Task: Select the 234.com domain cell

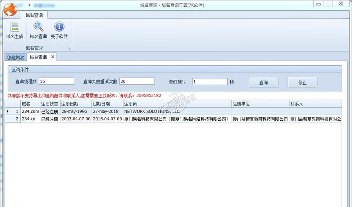Action: (30, 111)
